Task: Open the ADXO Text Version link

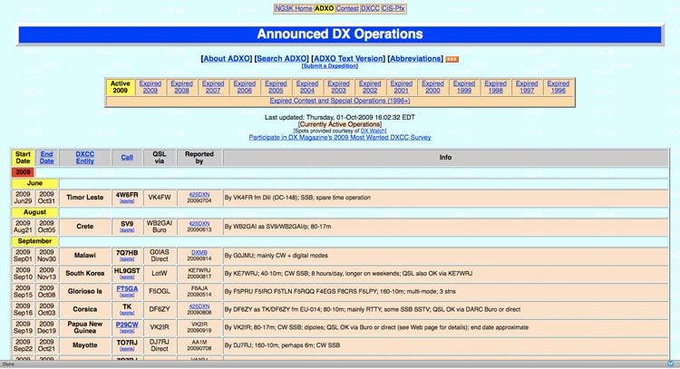Action: coord(347,59)
